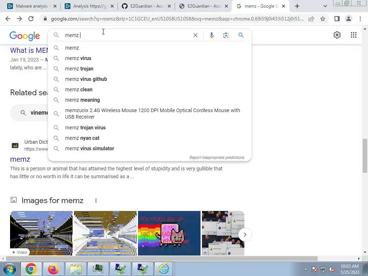This screenshot has height=276, width=368.
Task: Open Windows Start menu
Action: tap(9, 269)
